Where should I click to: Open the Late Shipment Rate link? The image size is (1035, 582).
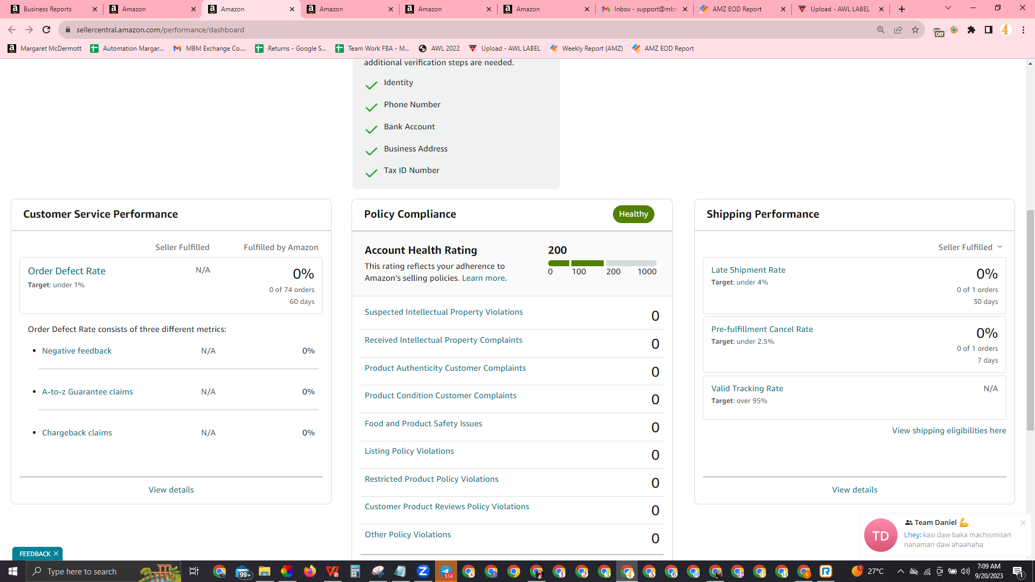click(x=748, y=270)
